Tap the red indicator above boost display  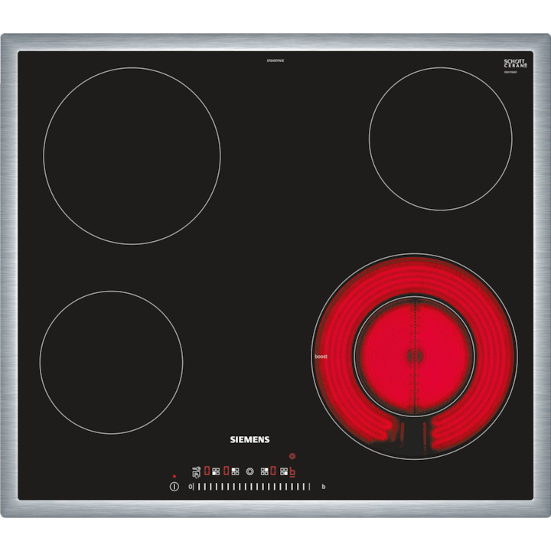tap(292, 456)
